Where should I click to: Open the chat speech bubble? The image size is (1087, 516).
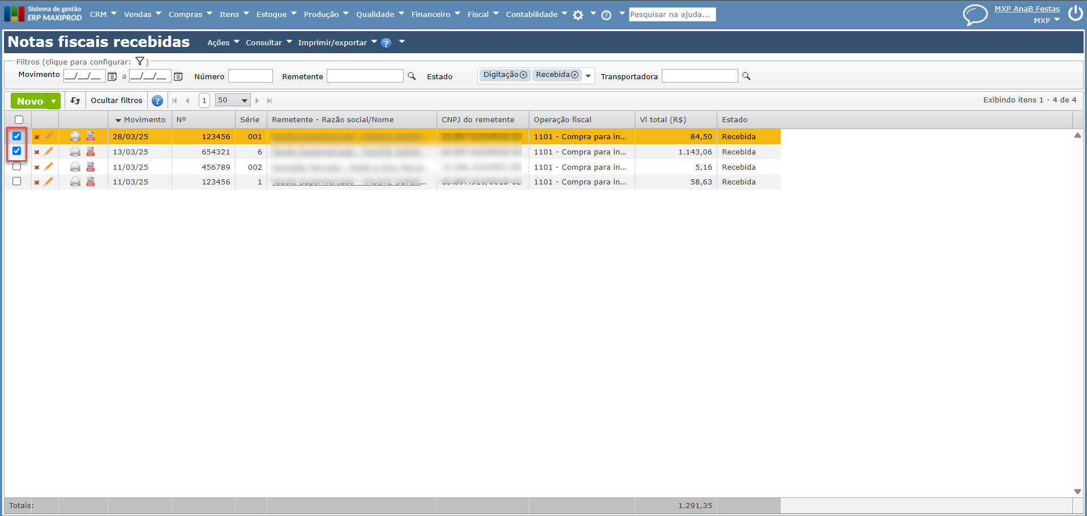975,15
